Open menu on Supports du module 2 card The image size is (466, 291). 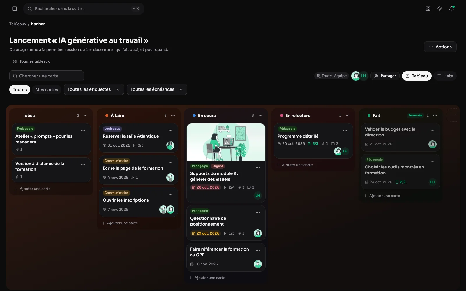[258, 168]
